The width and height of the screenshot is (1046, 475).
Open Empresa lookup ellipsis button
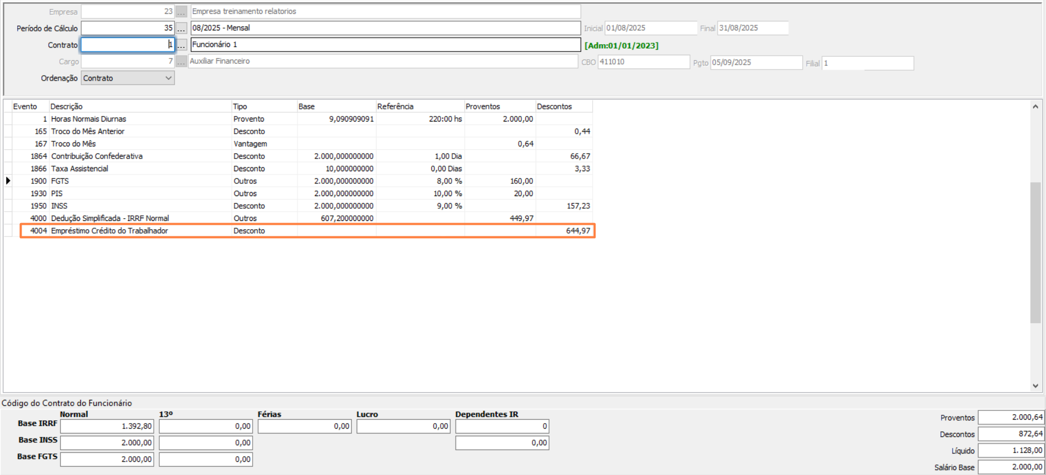[181, 11]
